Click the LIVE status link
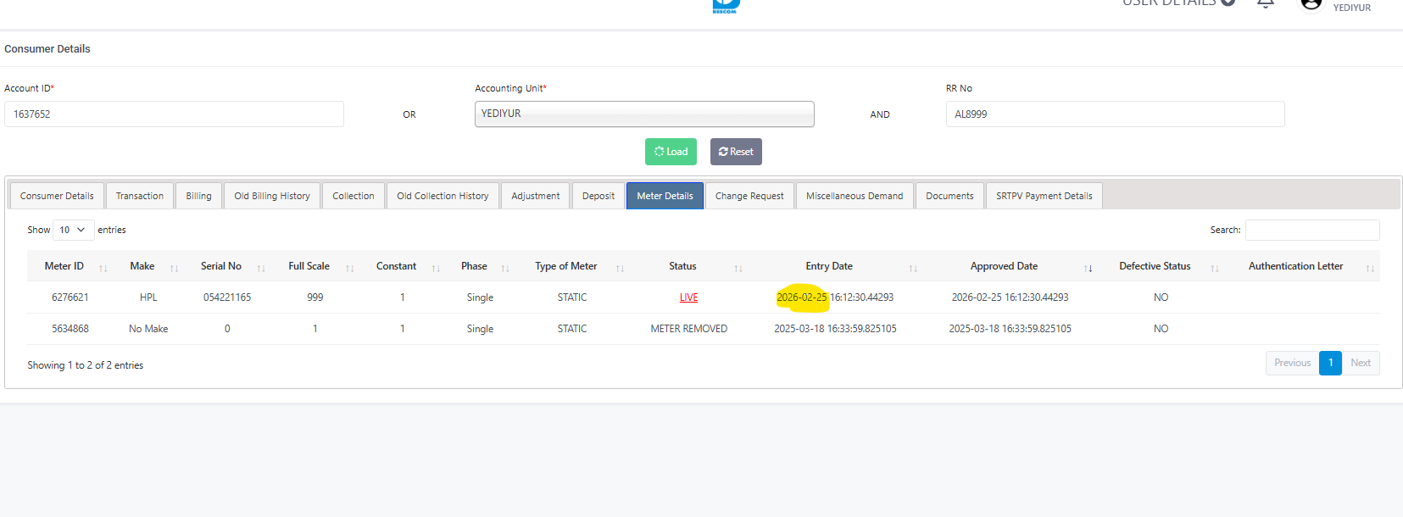 pos(688,297)
